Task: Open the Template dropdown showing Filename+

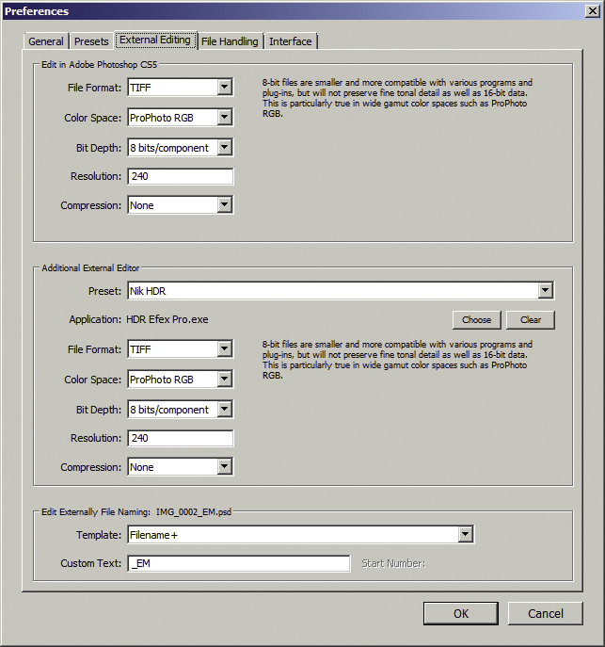Action: (301, 535)
